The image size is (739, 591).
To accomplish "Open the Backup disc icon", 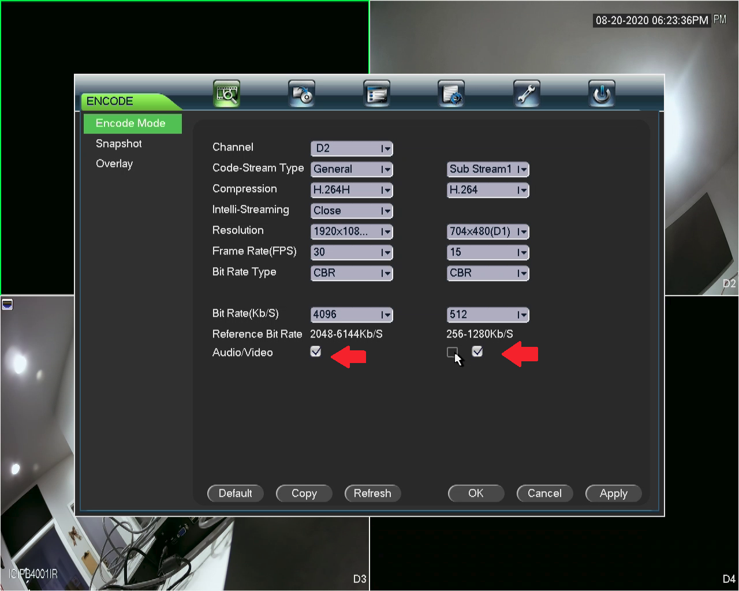I will point(301,93).
